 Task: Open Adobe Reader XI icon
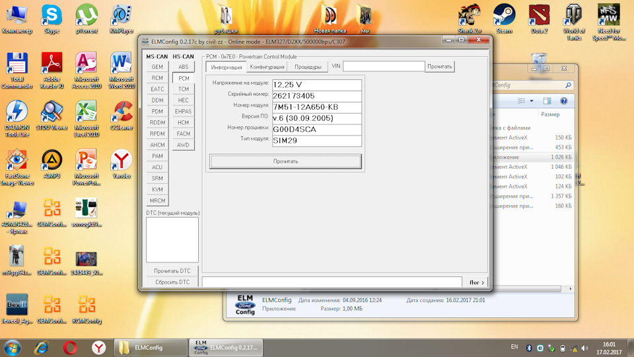tap(52, 71)
